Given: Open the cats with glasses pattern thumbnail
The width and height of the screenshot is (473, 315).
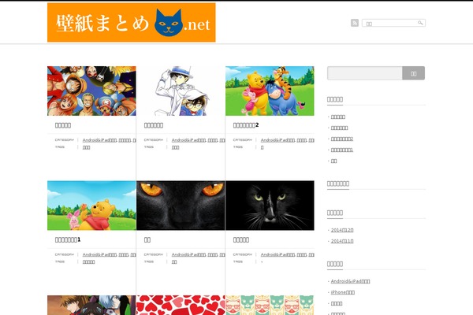Looking at the screenshot, I should [x=270, y=305].
